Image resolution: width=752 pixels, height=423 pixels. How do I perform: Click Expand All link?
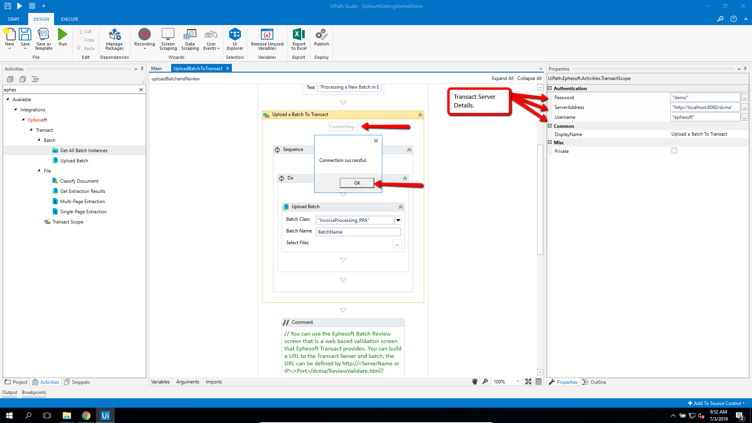click(503, 78)
